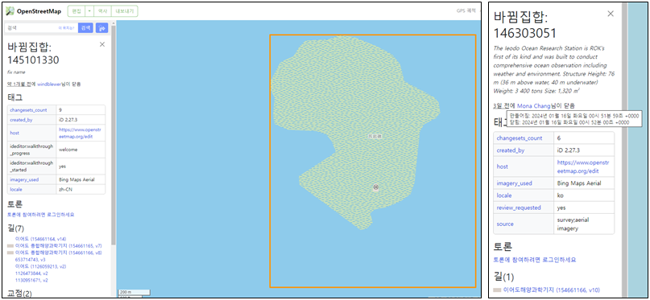Click the building icon beside way 154661165
This screenshot has width=650, height=300.
pos(10,246)
